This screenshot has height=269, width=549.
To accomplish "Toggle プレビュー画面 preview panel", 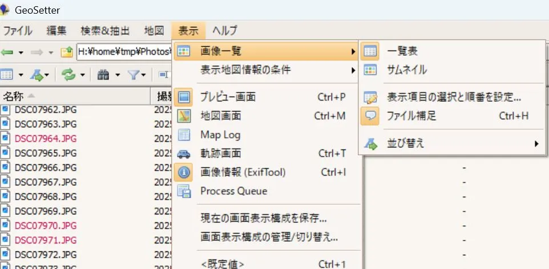I will [x=228, y=97].
